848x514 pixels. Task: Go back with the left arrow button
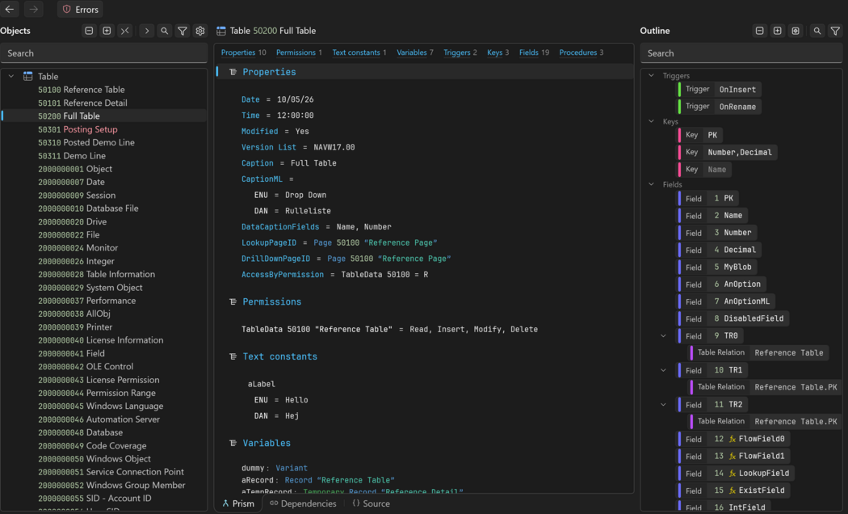point(10,9)
